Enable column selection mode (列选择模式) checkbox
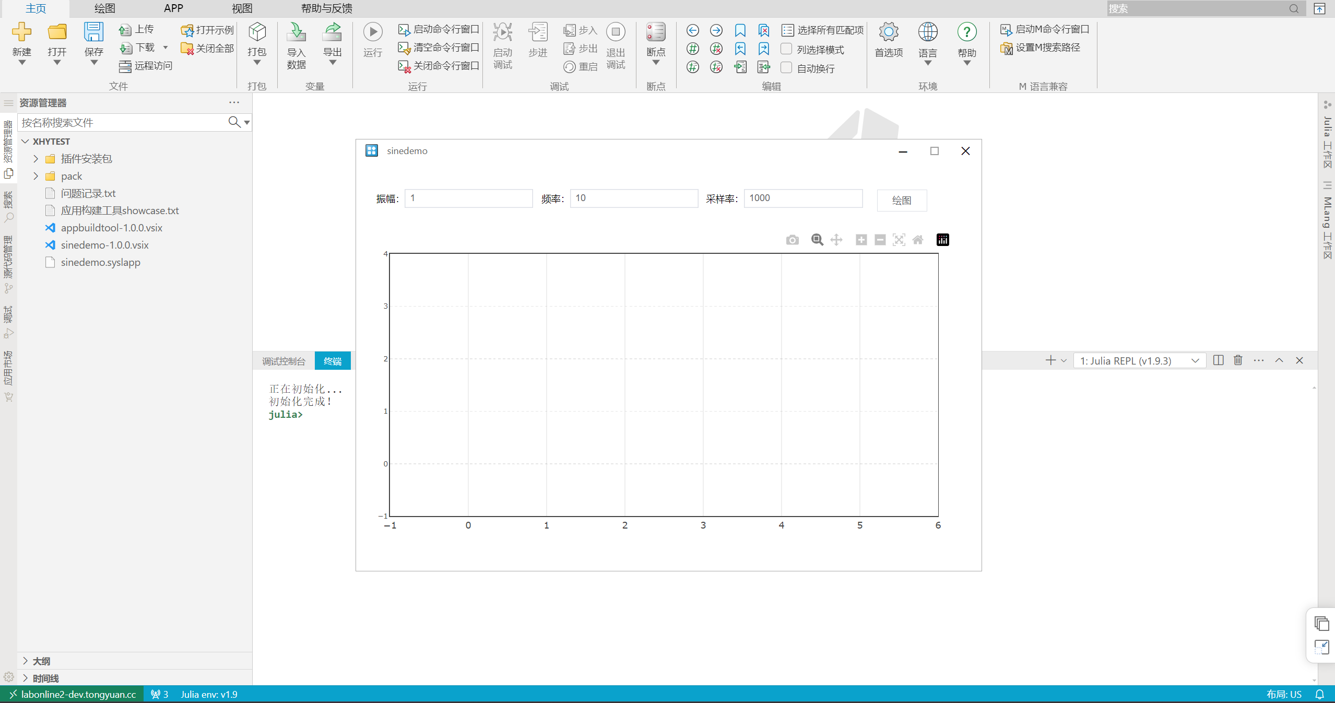Screen dimensions: 1335x703 [786, 49]
